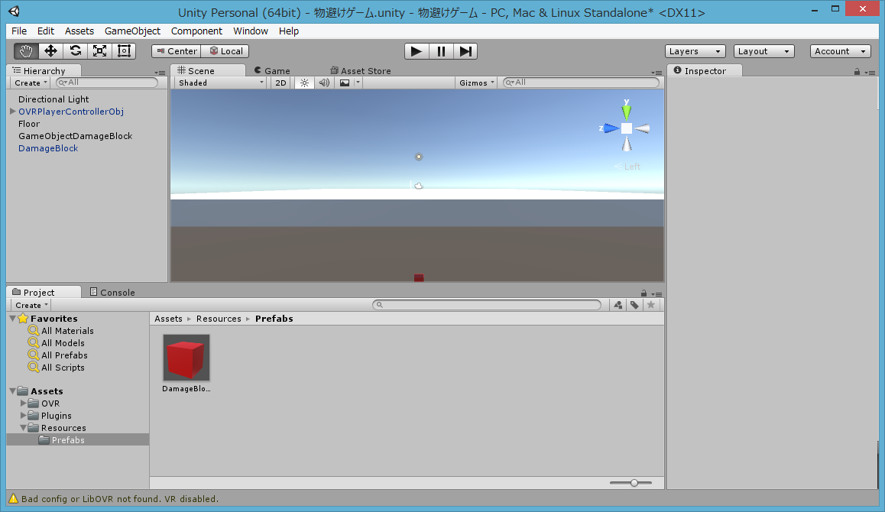This screenshot has width=885, height=512.
Task: Click Resources in the breadcrumb path
Action: [x=219, y=319]
